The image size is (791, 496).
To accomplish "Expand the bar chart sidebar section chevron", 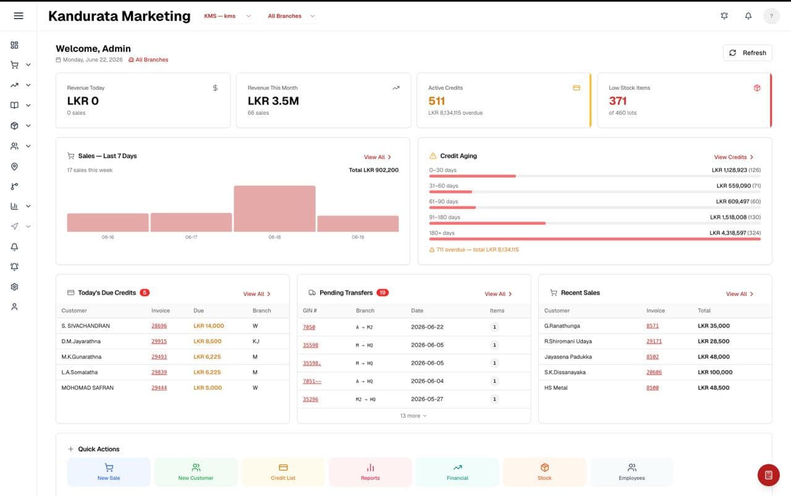I will click(28, 206).
